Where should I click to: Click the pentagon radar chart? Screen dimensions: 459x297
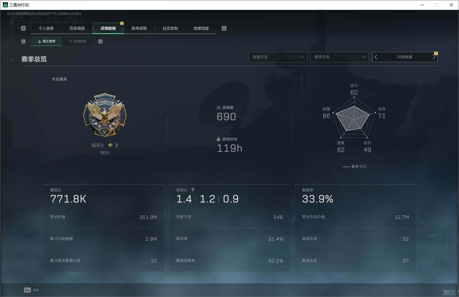pos(354,117)
